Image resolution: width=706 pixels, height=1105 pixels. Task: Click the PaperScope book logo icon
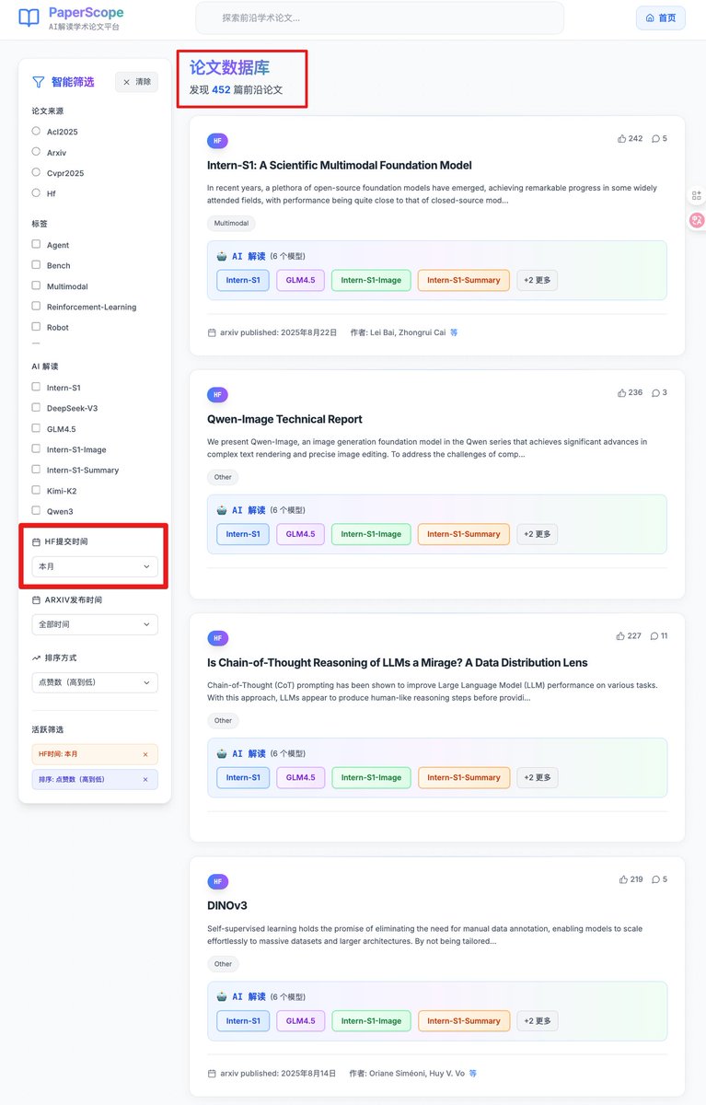[x=29, y=17]
